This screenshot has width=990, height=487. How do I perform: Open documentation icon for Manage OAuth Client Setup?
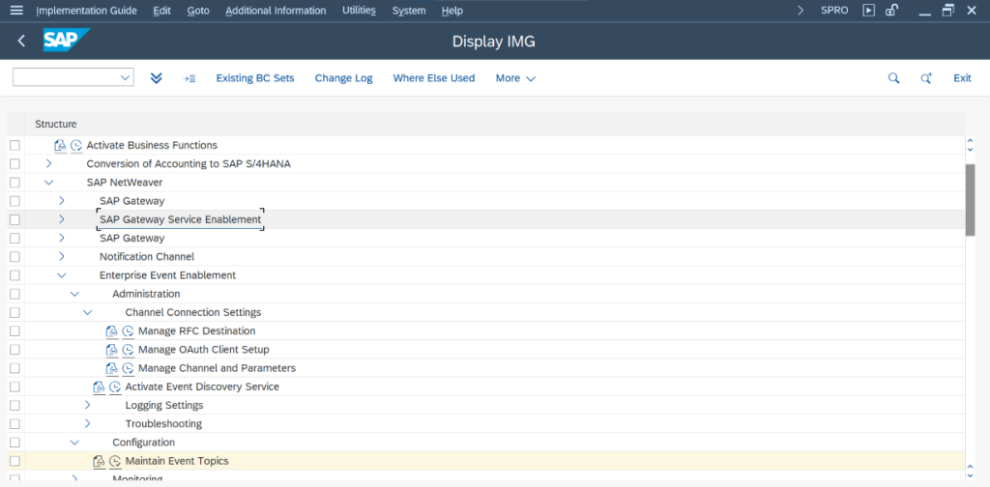pyautogui.click(x=112, y=350)
